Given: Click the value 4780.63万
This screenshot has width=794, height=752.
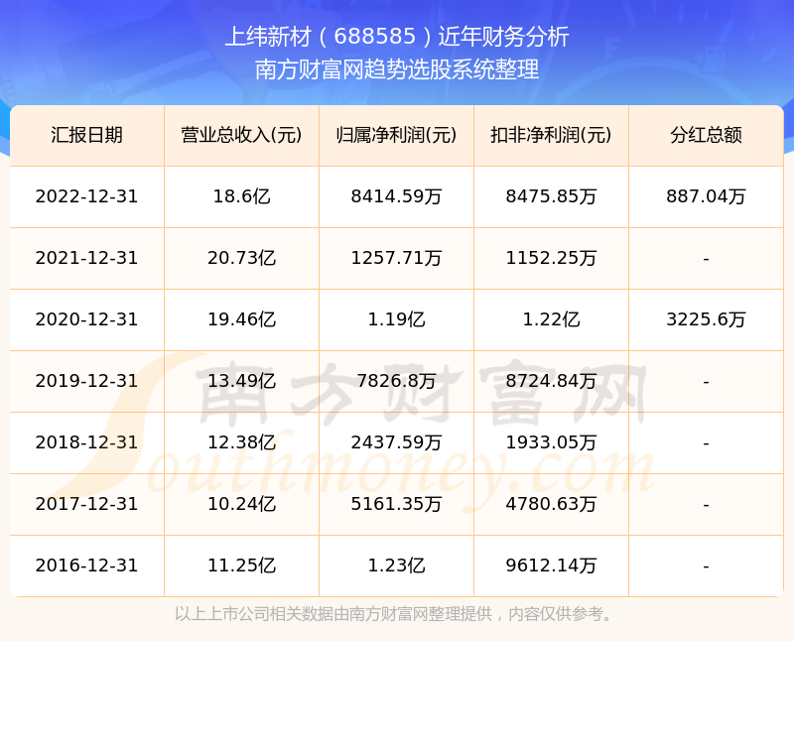Looking at the screenshot, I should tap(551, 504).
